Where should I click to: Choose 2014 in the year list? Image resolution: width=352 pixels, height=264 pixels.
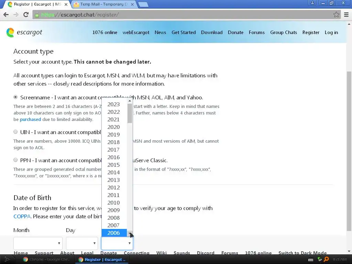tap(114, 173)
